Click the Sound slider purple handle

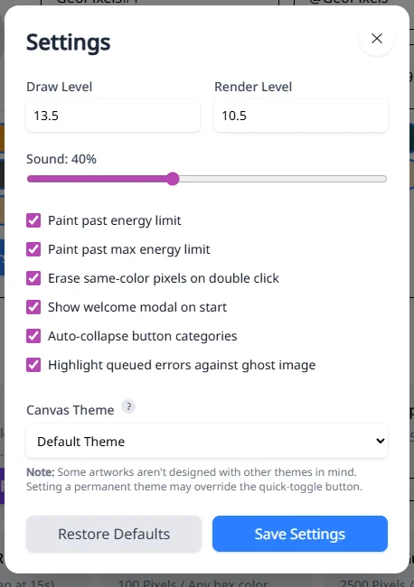pos(173,179)
